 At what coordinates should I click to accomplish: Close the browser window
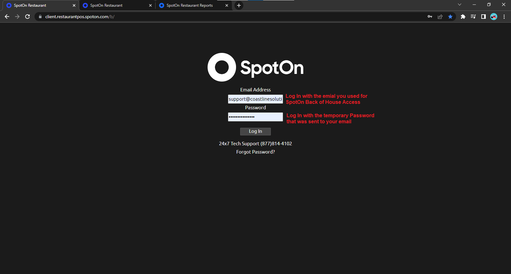click(504, 4)
